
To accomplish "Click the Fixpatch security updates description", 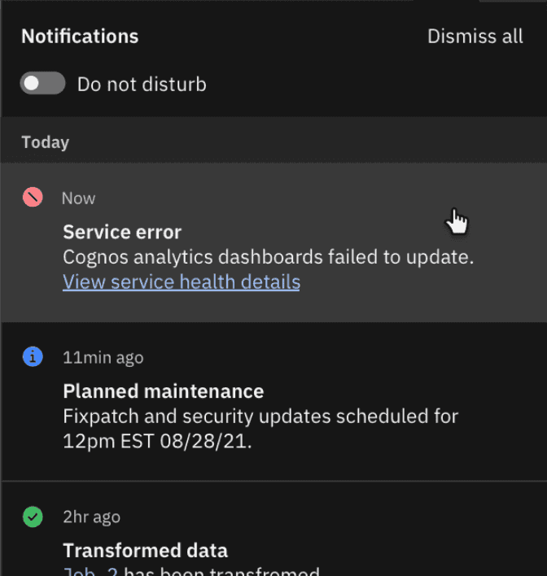I will pyautogui.click(x=260, y=417).
